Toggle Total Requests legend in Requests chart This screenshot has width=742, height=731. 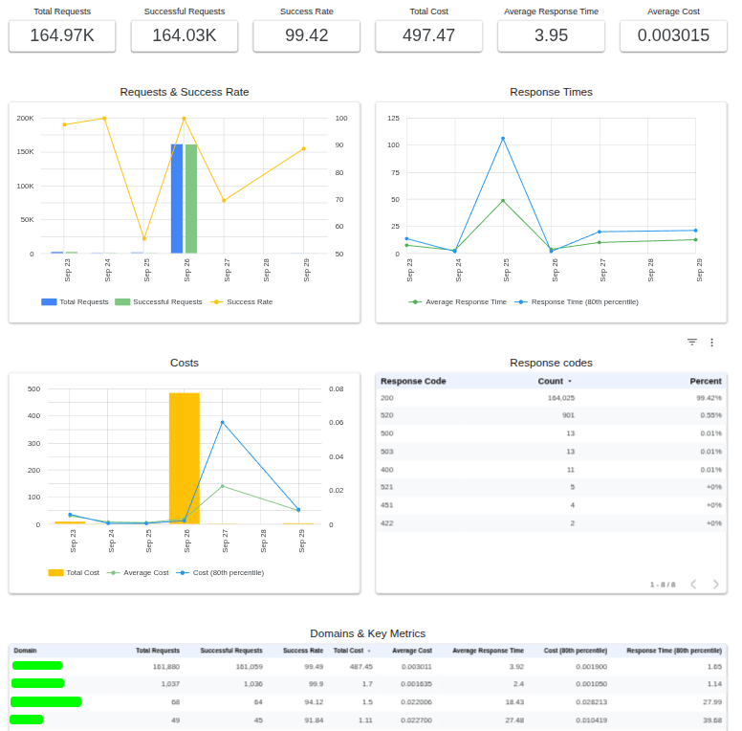(75, 301)
